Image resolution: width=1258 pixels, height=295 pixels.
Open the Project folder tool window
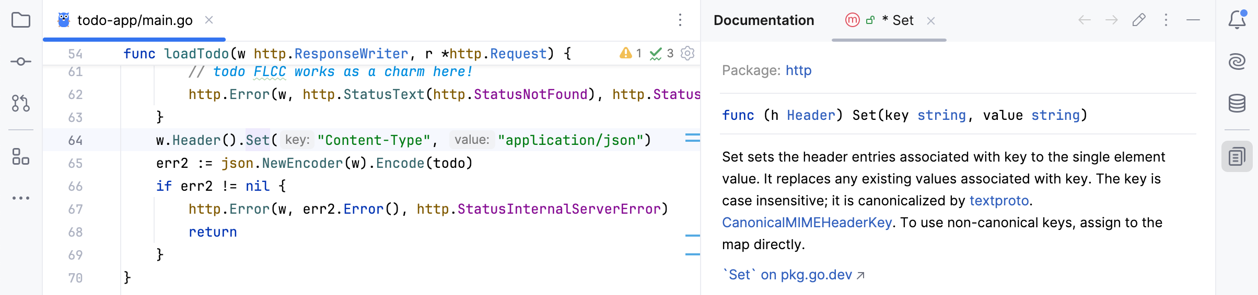(x=21, y=20)
